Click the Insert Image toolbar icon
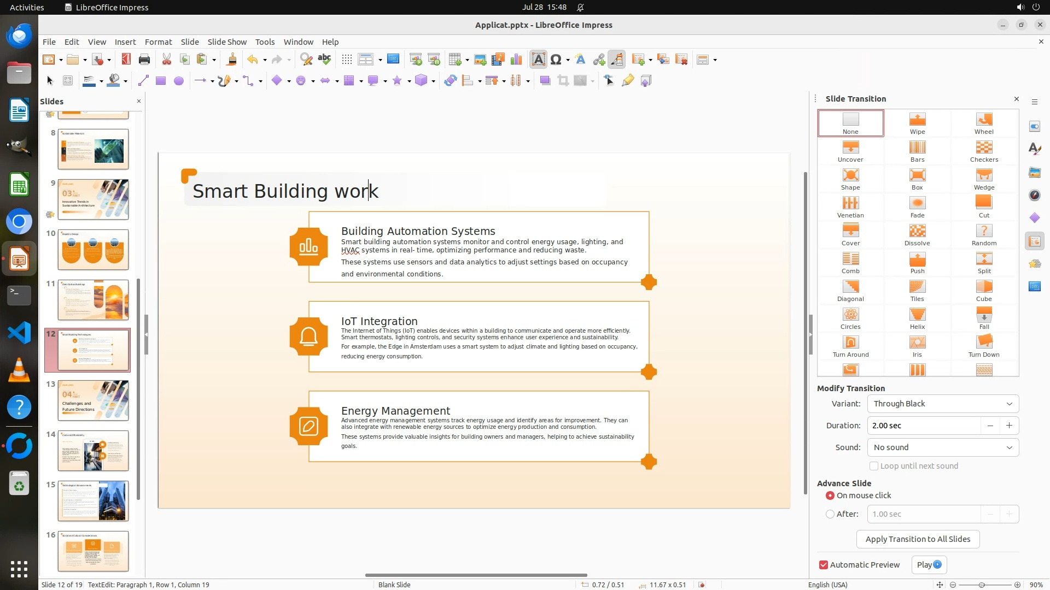Image resolution: width=1050 pixels, height=590 pixels. tap(480, 60)
